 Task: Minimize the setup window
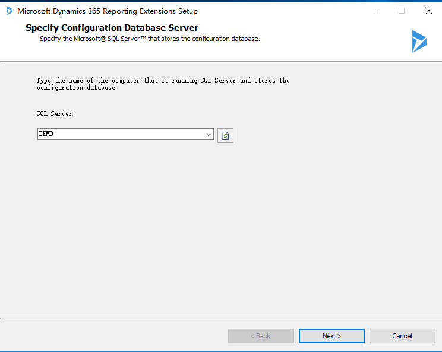click(375, 11)
